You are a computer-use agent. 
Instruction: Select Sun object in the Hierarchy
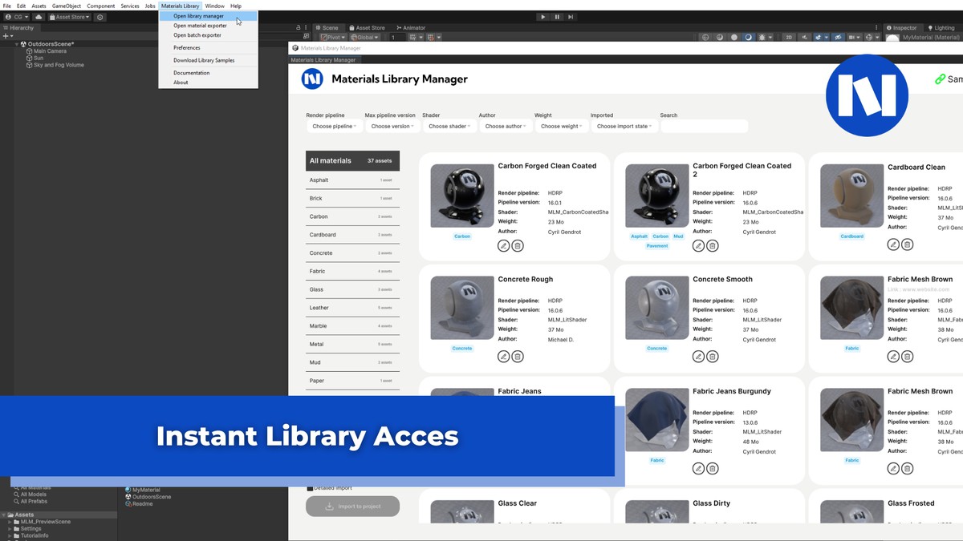[x=38, y=58]
